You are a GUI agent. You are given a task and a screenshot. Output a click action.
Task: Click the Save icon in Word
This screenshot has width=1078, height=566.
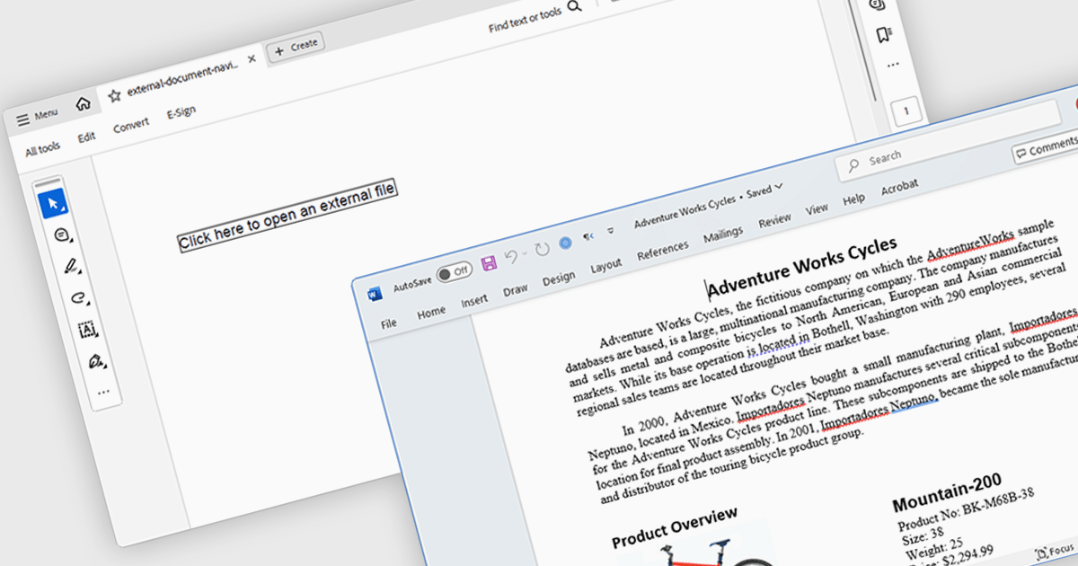(x=489, y=263)
